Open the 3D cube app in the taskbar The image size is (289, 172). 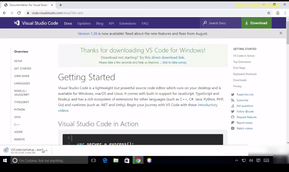click(149, 161)
